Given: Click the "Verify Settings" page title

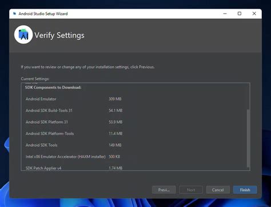Looking at the screenshot, I should click(59, 35).
